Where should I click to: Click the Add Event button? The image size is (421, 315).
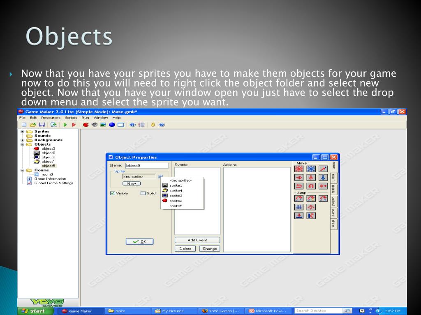(x=197, y=240)
